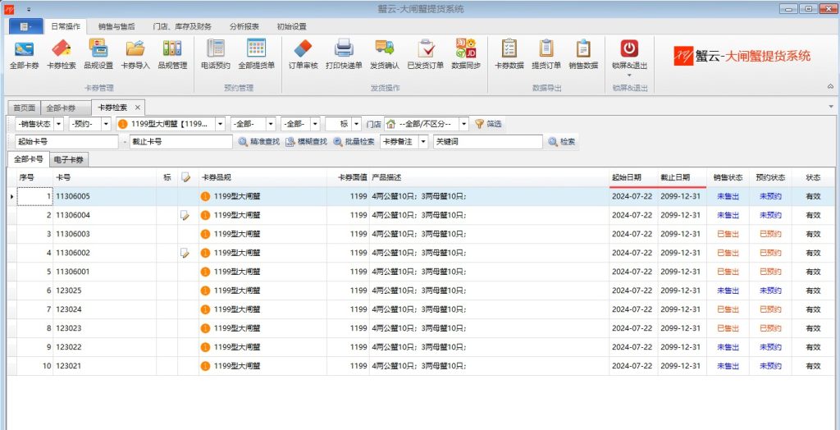This screenshot has width=840, height=430.
Task: Open 订单审核 eraser icon
Action: coord(304,54)
